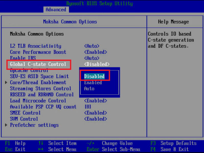Screen dimensions: 204x153
Task: Expand Core/Thread Enablement submenu arrow
Action: tap(6, 82)
